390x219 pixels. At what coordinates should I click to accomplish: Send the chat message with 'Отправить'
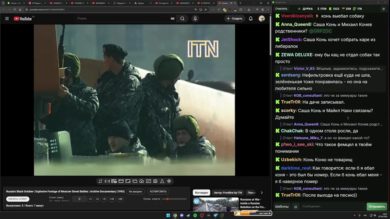[x=377, y=207]
